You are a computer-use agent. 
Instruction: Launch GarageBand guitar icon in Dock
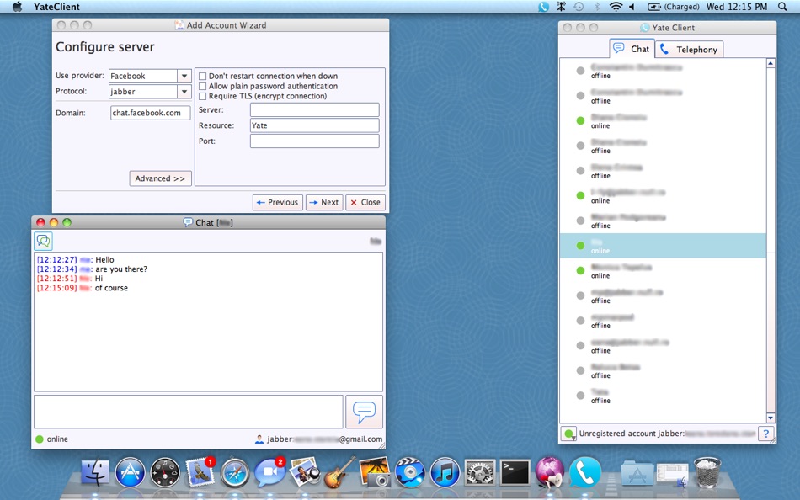tap(339, 472)
